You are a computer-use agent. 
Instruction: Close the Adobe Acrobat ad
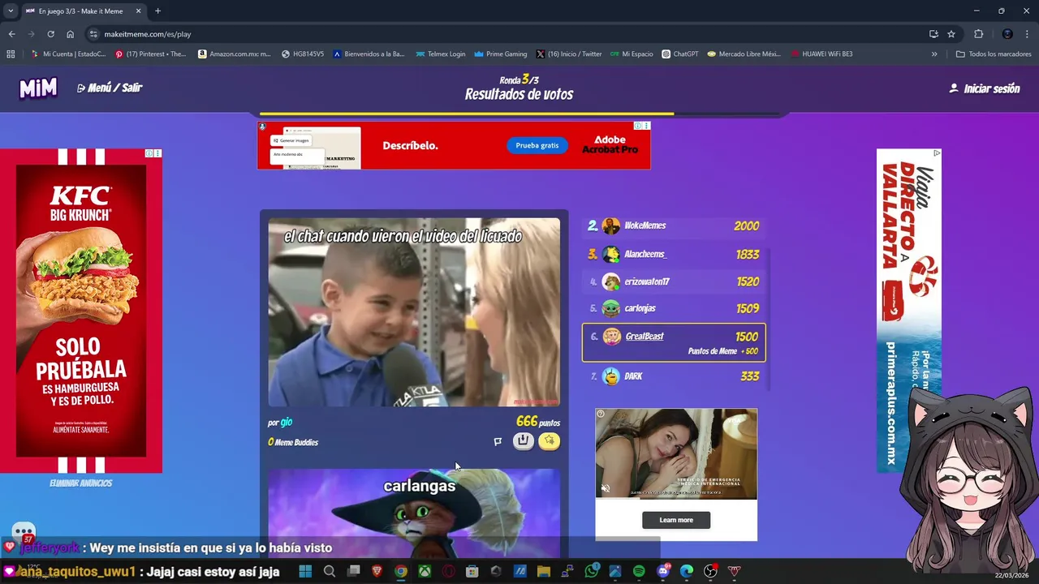click(646, 126)
